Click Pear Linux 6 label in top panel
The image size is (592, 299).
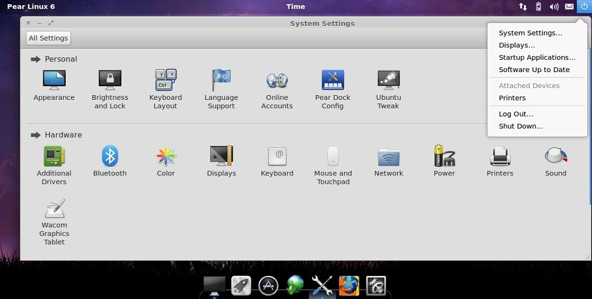point(31,6)
